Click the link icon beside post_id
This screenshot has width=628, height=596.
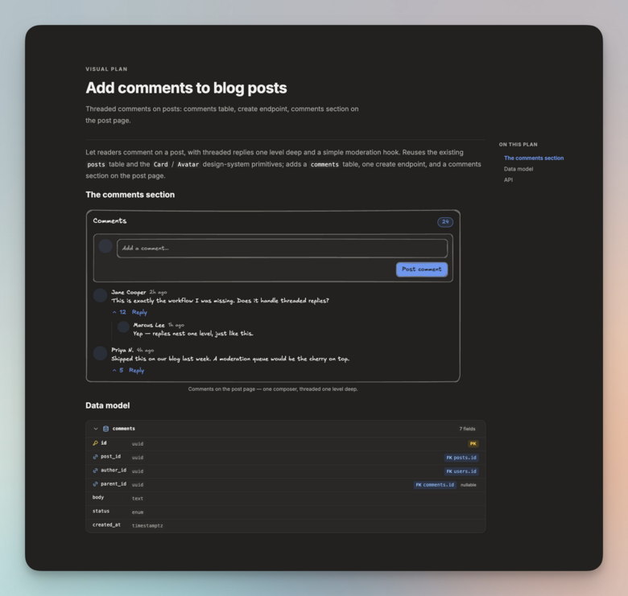(95, 457)
